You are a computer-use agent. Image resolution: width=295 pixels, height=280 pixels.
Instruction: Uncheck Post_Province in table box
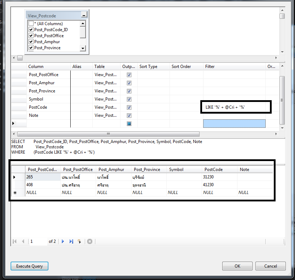[x=31, y=48]
